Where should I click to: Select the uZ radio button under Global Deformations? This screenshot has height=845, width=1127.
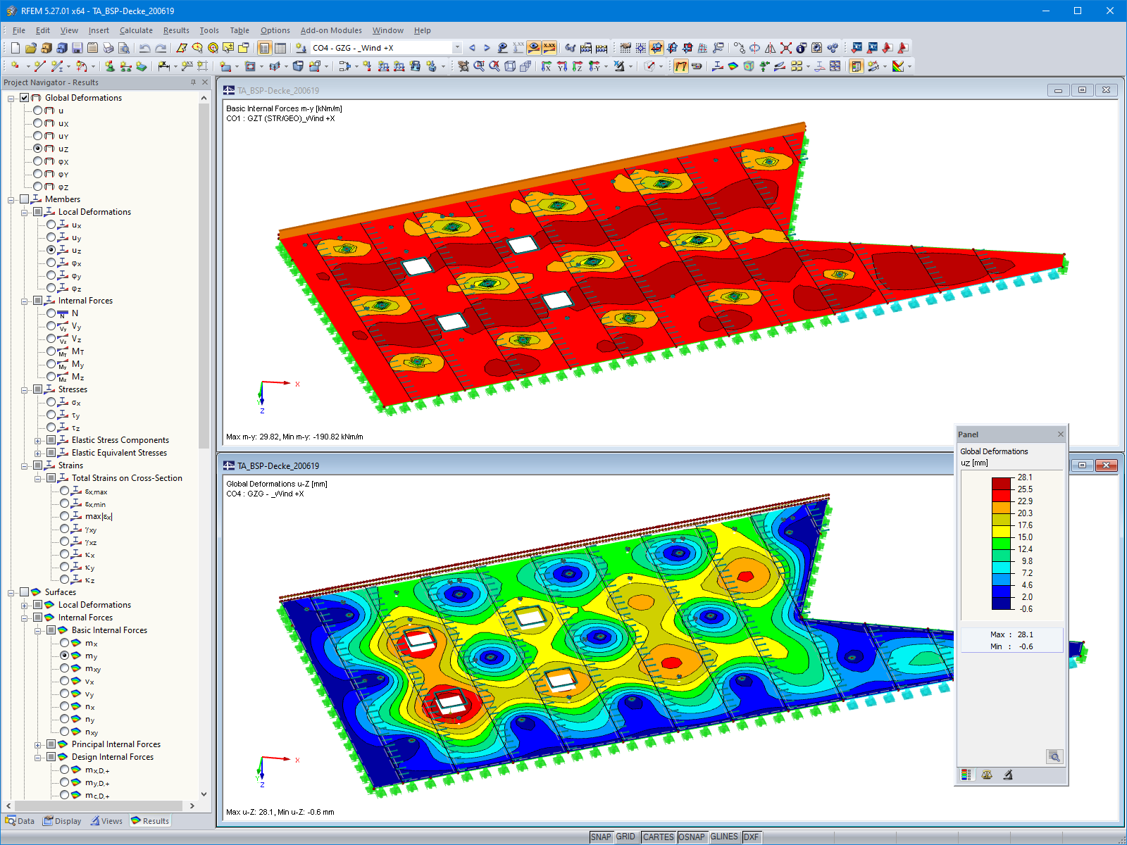[x=39, y=149]
